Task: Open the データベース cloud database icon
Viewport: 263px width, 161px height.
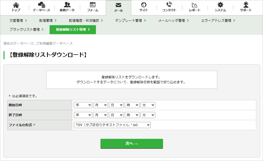Action: tap(41, 5)
